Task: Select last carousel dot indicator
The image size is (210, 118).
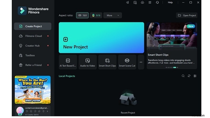Action: pos(177,67)
